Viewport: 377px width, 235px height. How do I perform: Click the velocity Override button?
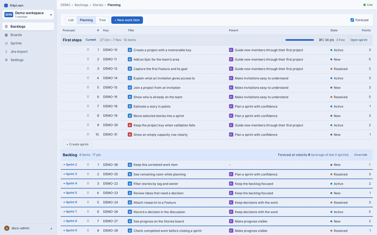(x=361, y=155)
